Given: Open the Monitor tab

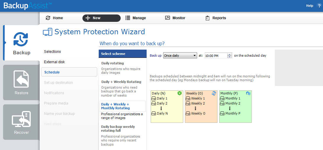Looking at the screenshot, I should click(175, 18).
